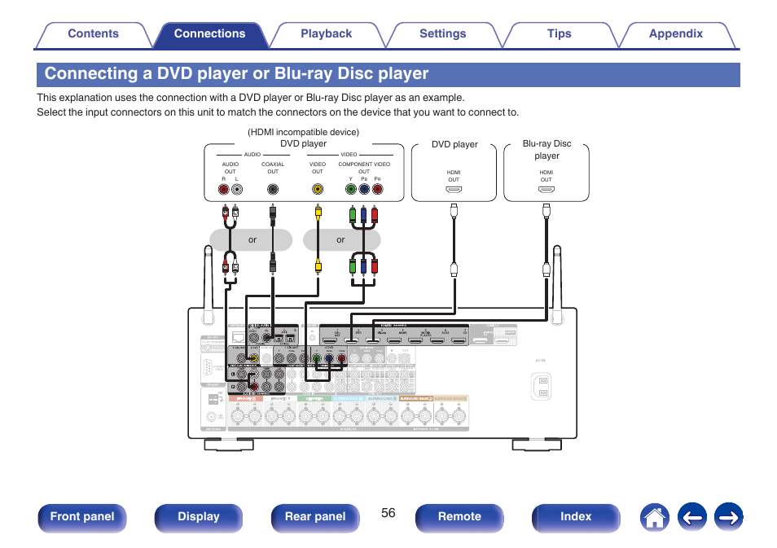The image size is (777, 548).
Task: Open the Settings tab
Action: click(x=442, y=34)
